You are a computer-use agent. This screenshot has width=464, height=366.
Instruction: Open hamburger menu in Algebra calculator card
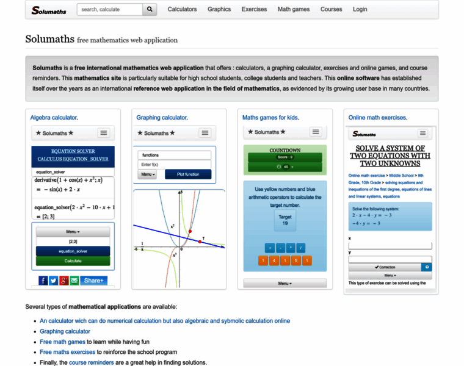[104, 133]
